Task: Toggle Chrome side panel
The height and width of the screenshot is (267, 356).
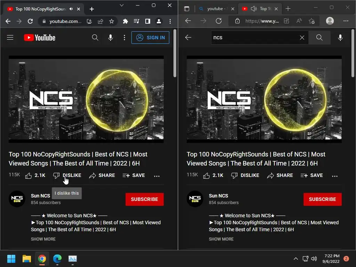Action: pyautogui.click(x=148, y=21)
